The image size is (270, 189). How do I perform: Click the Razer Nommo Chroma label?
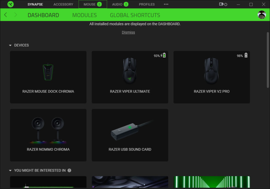[48, 149]
